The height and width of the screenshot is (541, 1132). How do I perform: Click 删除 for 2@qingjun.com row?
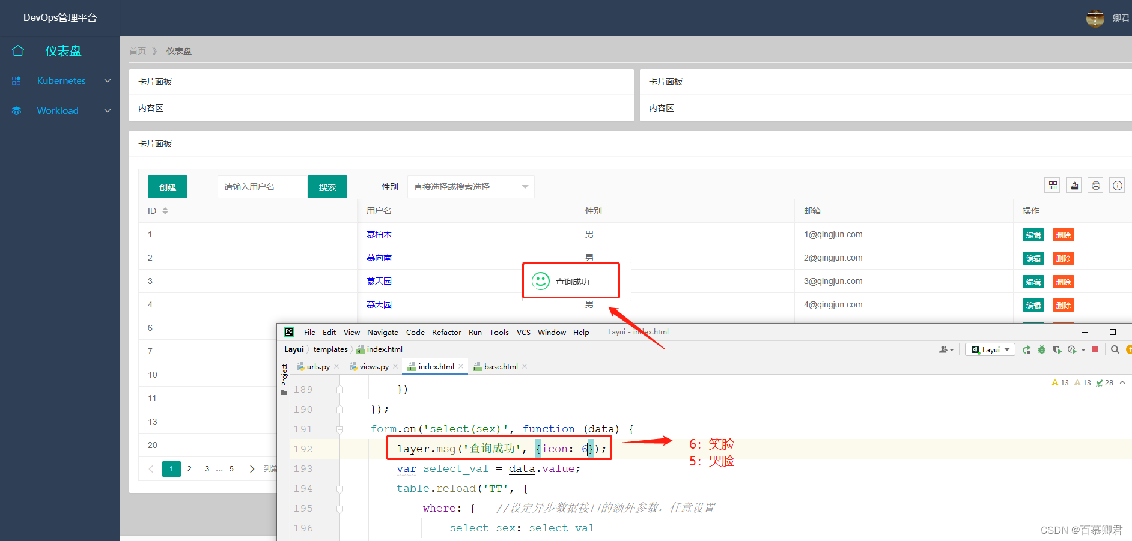(x=1064, y=258)
